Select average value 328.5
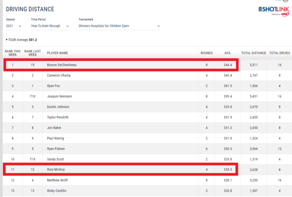 pos(228,169)
